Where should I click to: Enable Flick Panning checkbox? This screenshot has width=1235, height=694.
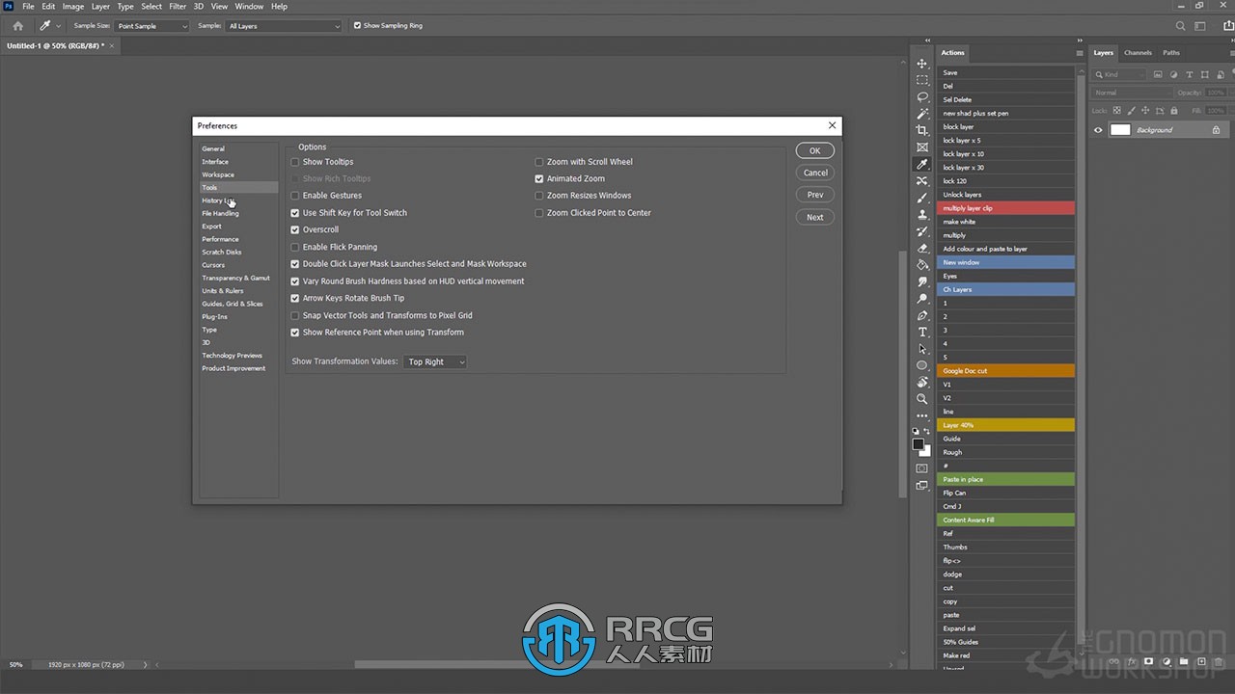point(295,247)
